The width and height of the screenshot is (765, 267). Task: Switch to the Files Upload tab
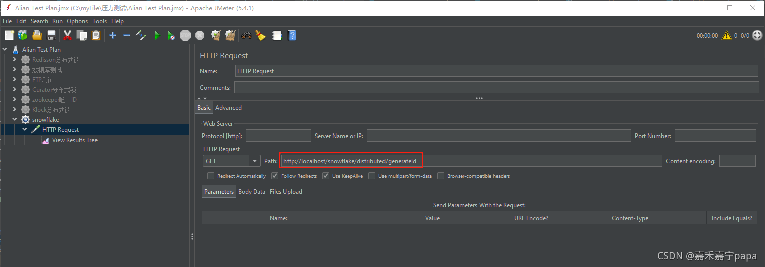click(286, 192)
